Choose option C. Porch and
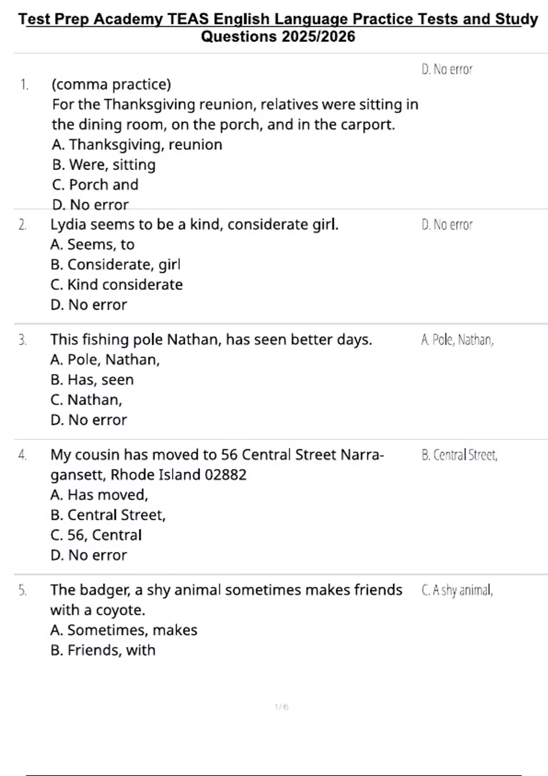Image resolution: width=548 pixels, height=776 pixels. coord(95,185)
